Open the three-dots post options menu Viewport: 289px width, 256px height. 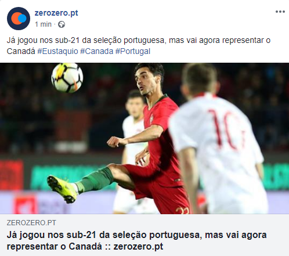tap(280, 12)
